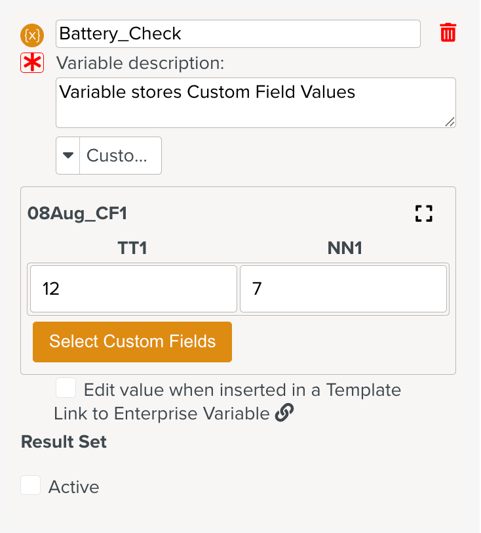Delete the variable using the red trash icon
This screenshot has height=533, width=481.
click(x=448, y=32)
